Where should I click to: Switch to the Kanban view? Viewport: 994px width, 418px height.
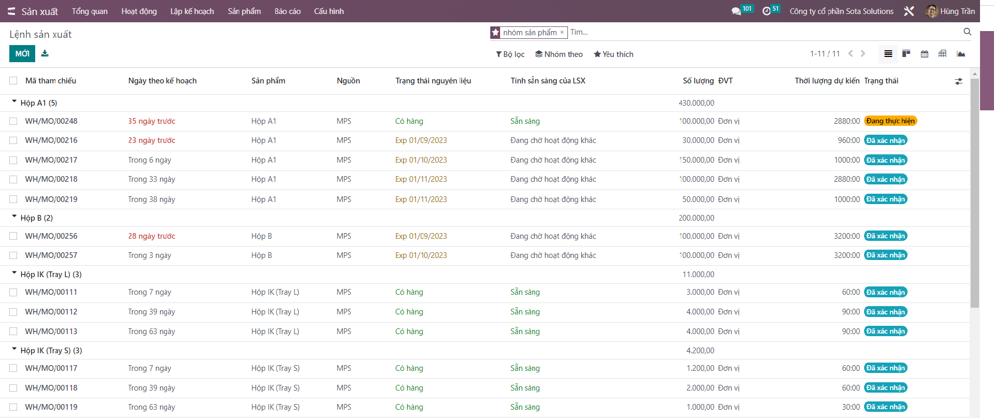click(x=906, y=54)
